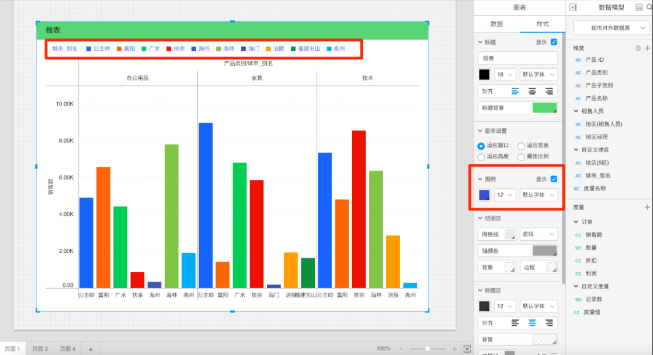This screenshot has width=653, height=355.
Task: Click the 涪陵 legend entry
Action: [275, 48]
